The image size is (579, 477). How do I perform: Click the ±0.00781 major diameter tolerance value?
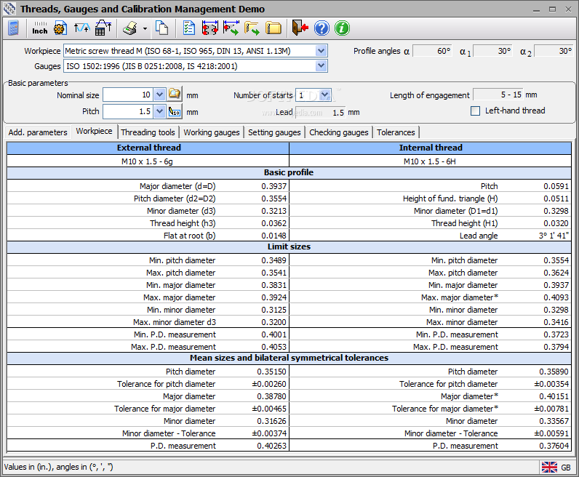tap(551, 409)
